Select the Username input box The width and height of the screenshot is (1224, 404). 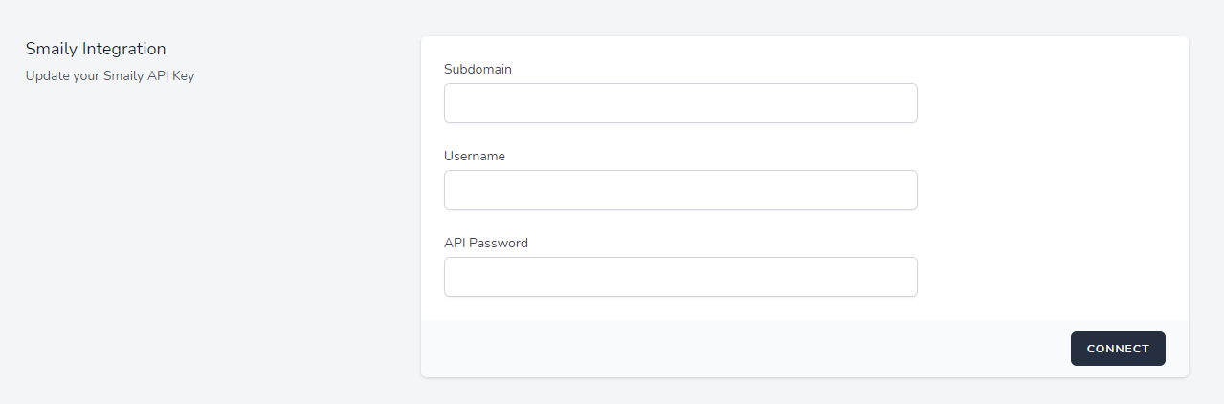680,190
